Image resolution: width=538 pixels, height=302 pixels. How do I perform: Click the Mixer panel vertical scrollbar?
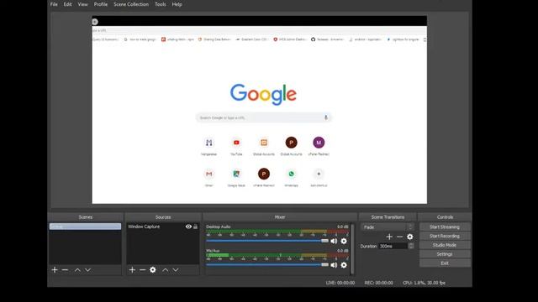352,249
